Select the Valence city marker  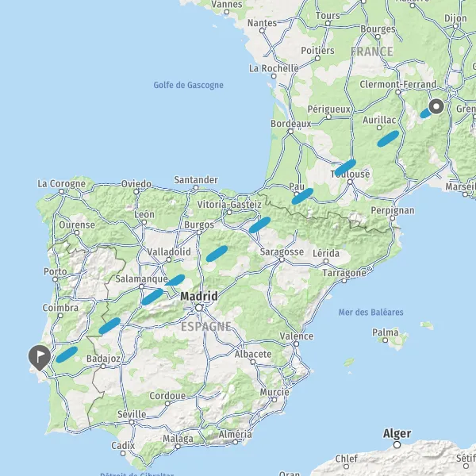[296, 344]
